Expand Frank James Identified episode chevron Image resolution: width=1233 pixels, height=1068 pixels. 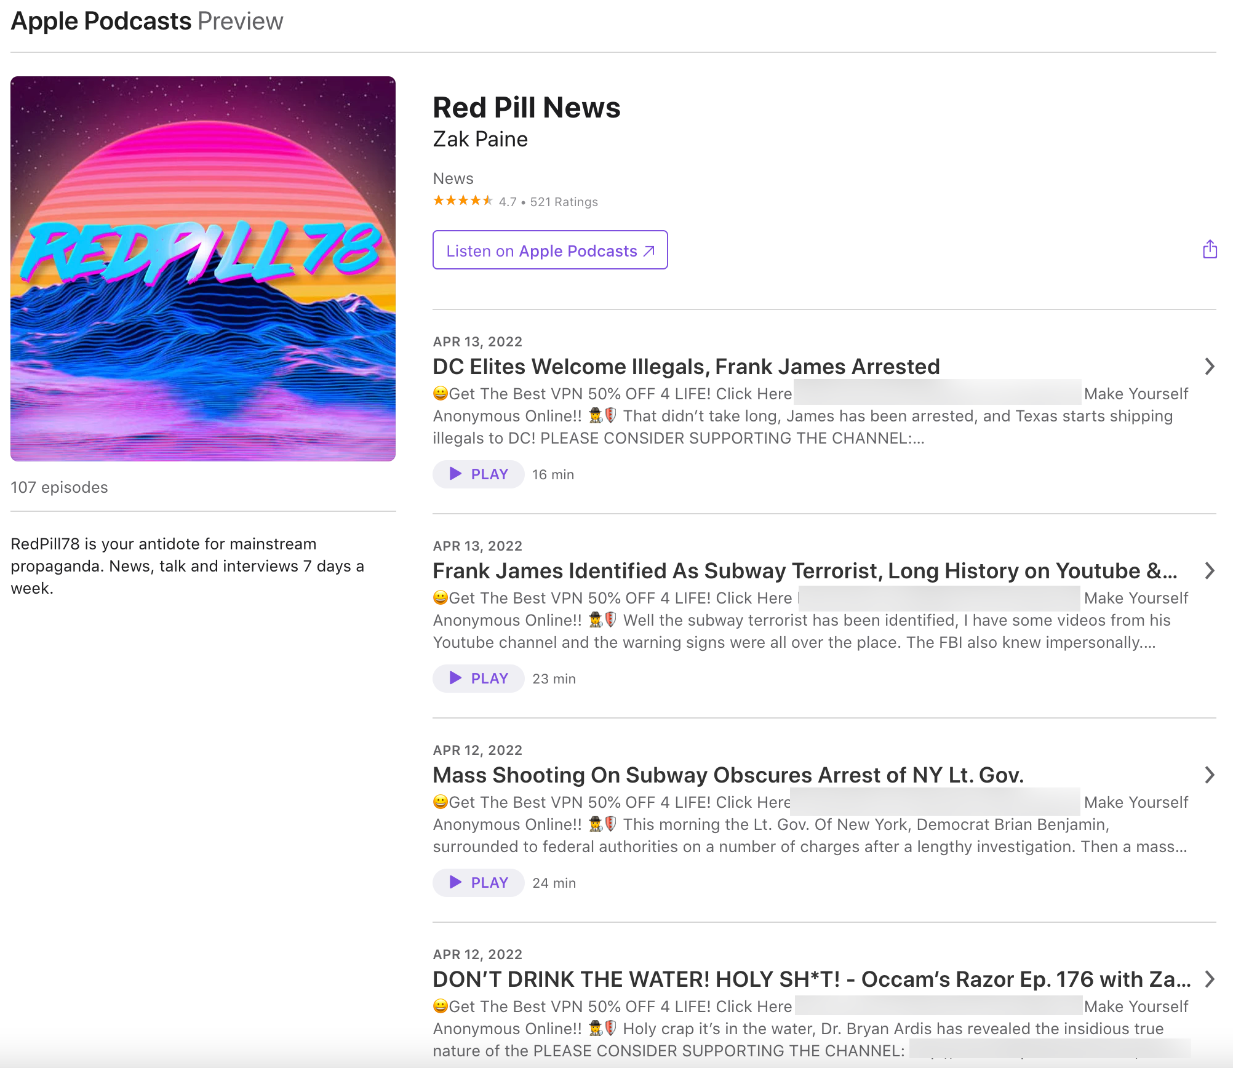1209,571
